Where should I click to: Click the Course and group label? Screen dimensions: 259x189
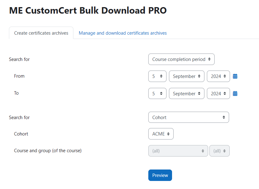point(48,151)
